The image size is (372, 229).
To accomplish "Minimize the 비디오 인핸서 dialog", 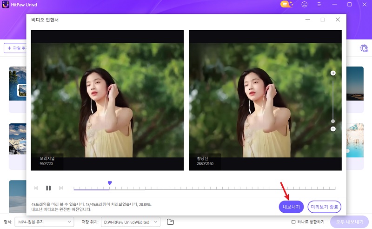I will click(x=307, y=20).
